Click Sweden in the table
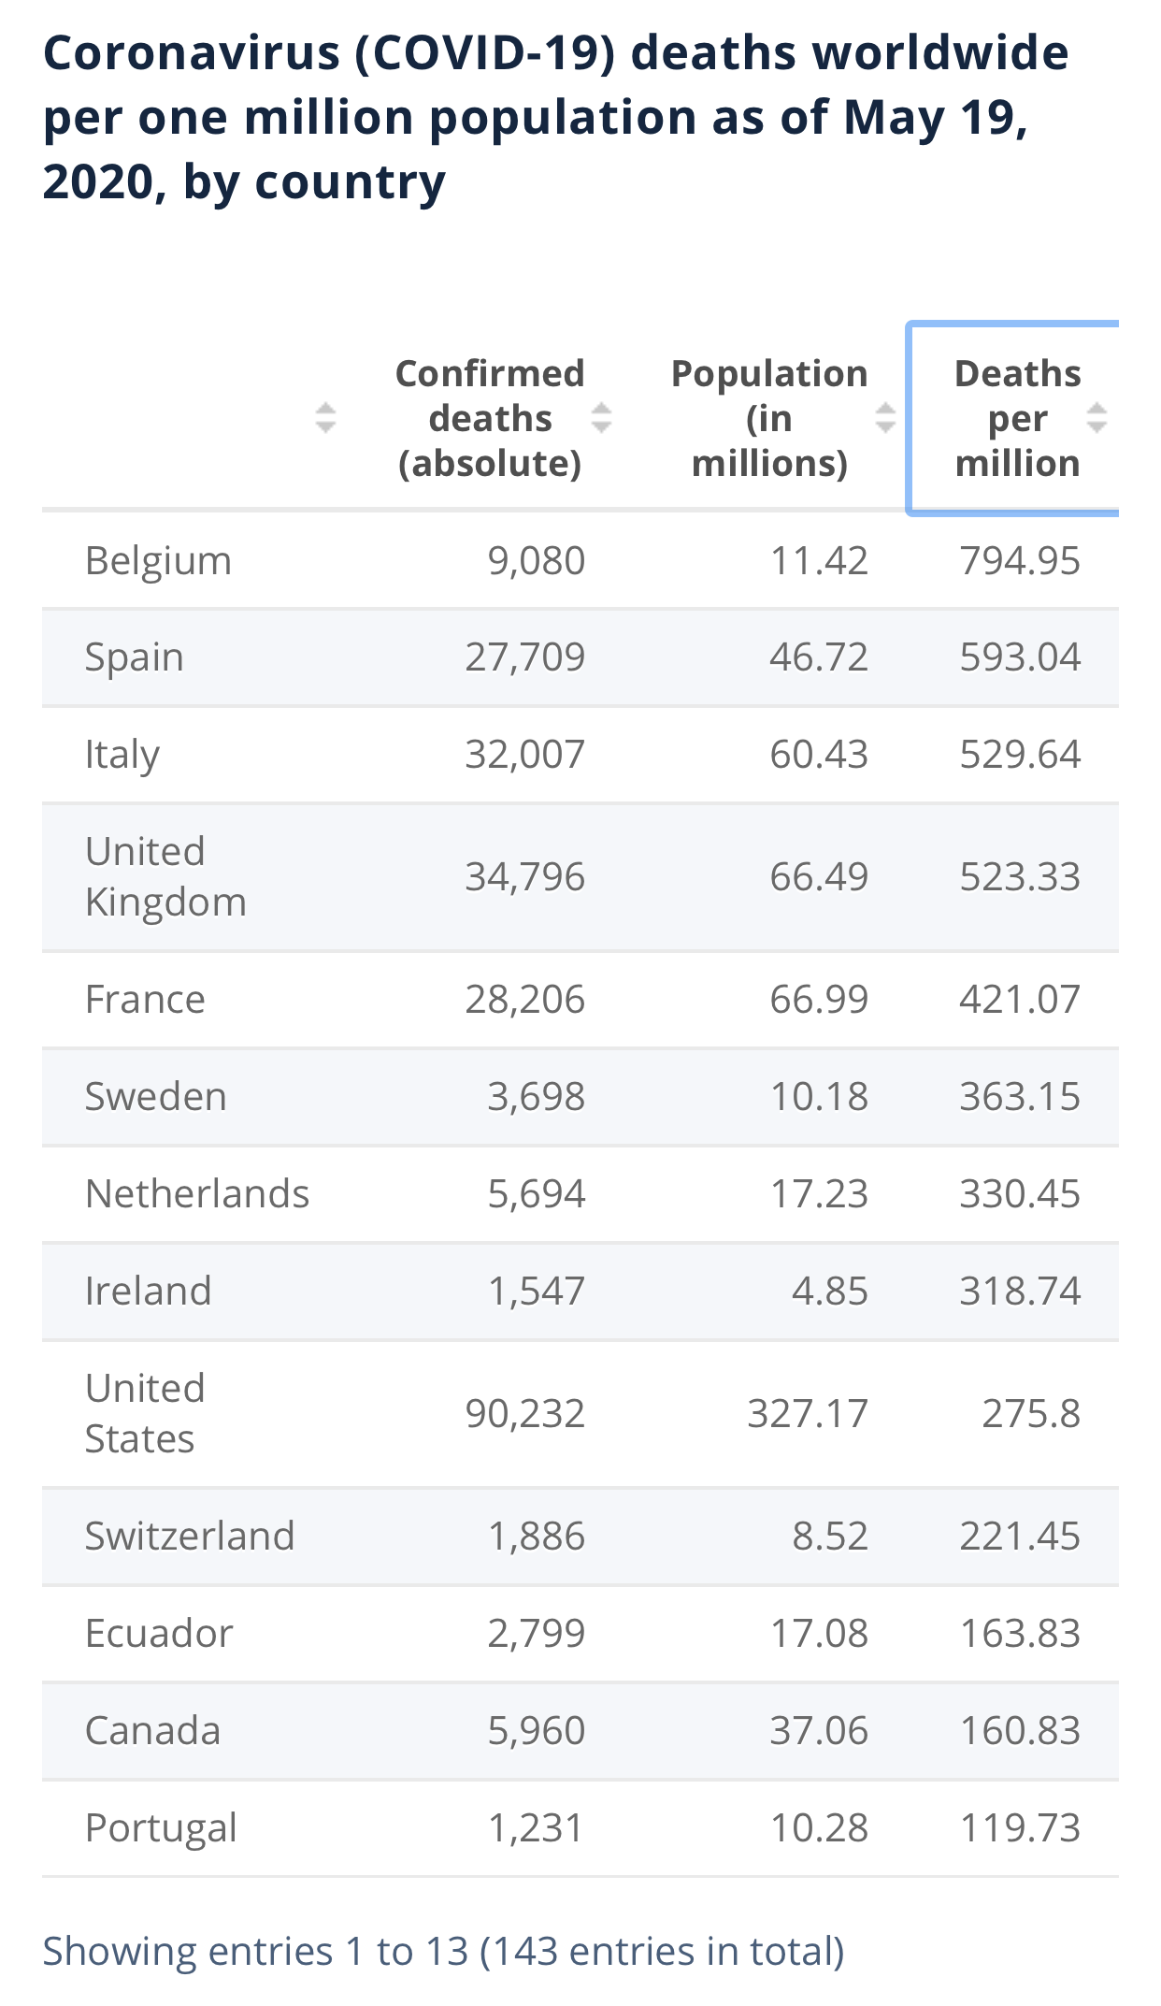Screen dimensions: 1161x2006 coord(155,1097)
